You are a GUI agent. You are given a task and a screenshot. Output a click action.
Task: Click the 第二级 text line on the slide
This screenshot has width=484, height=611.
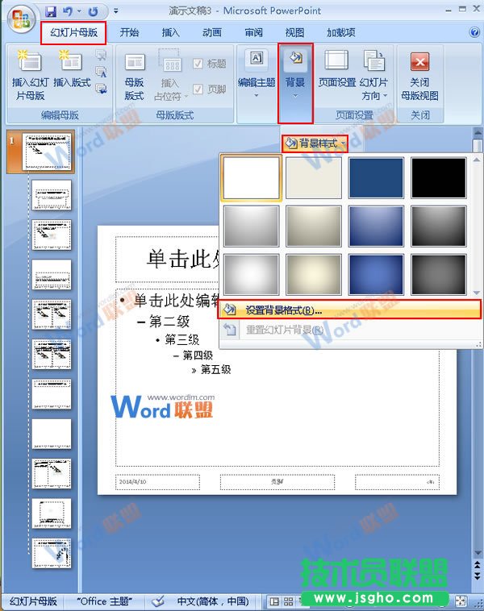point(169,322)
